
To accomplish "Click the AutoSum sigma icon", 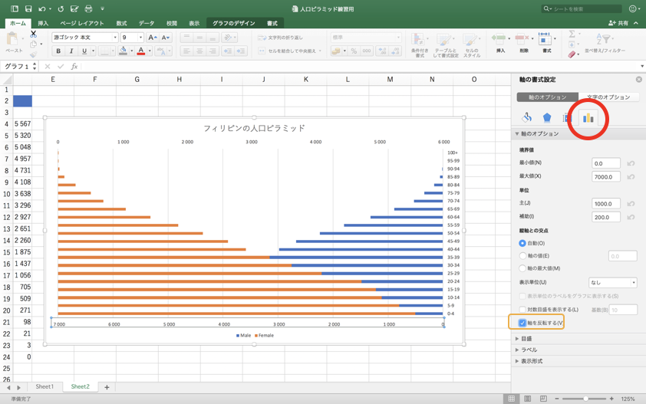I will (x=572, y=34).
